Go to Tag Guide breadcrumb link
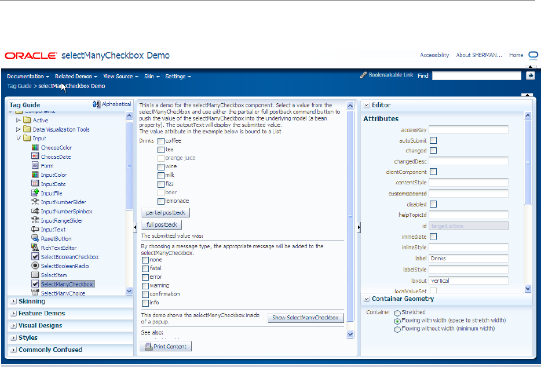541x367 pixels. click(x=19, y=86)
